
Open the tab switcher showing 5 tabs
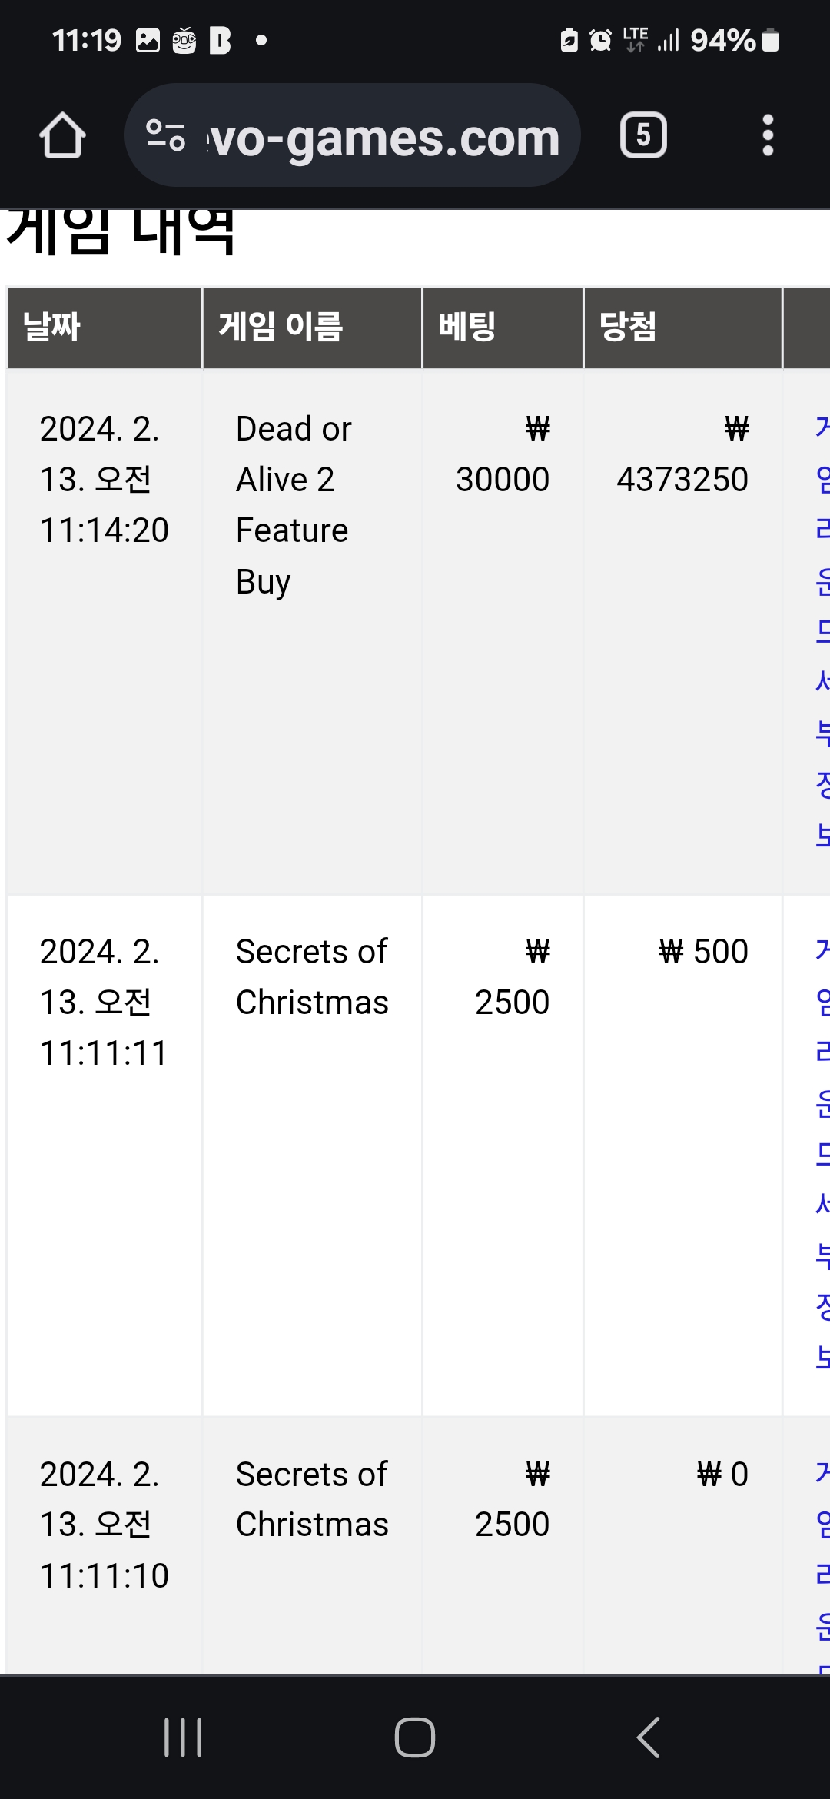tap(643, 135)
